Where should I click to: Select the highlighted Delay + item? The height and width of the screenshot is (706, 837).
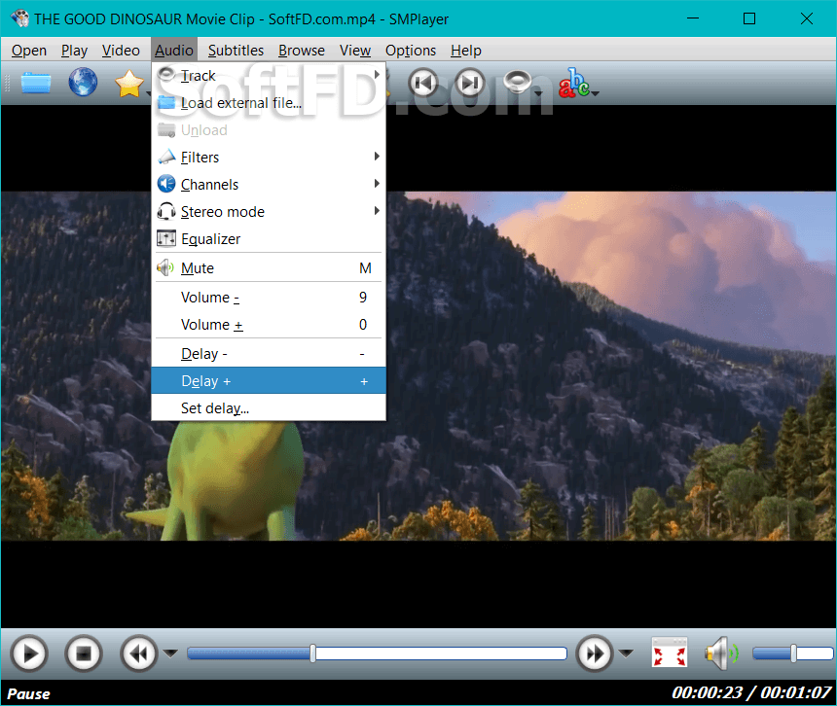(269, 381)
